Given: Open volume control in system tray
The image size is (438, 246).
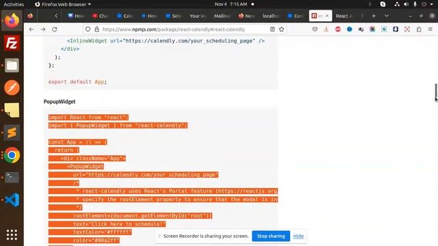Looking at the screenshot, I should click(x=406, y=4).
